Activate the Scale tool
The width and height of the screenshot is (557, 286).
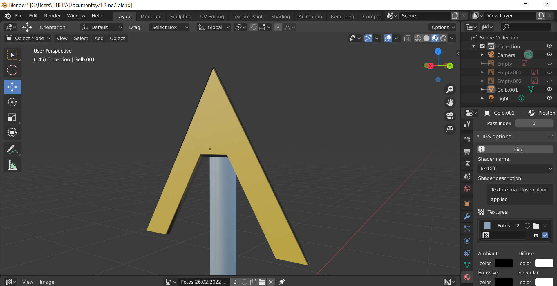click(12, 117)
